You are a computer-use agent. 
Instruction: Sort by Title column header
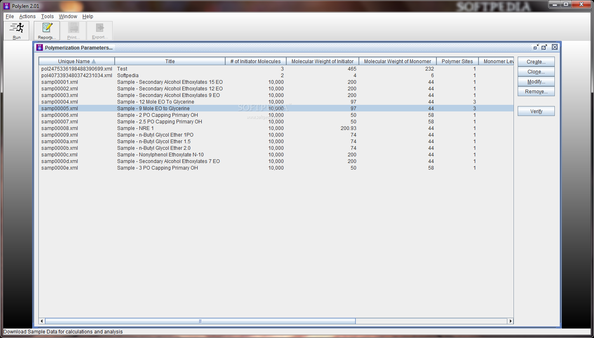coord(170,61)
